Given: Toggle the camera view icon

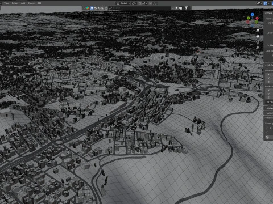Looking at the screenshot, I should coord(258,42).
